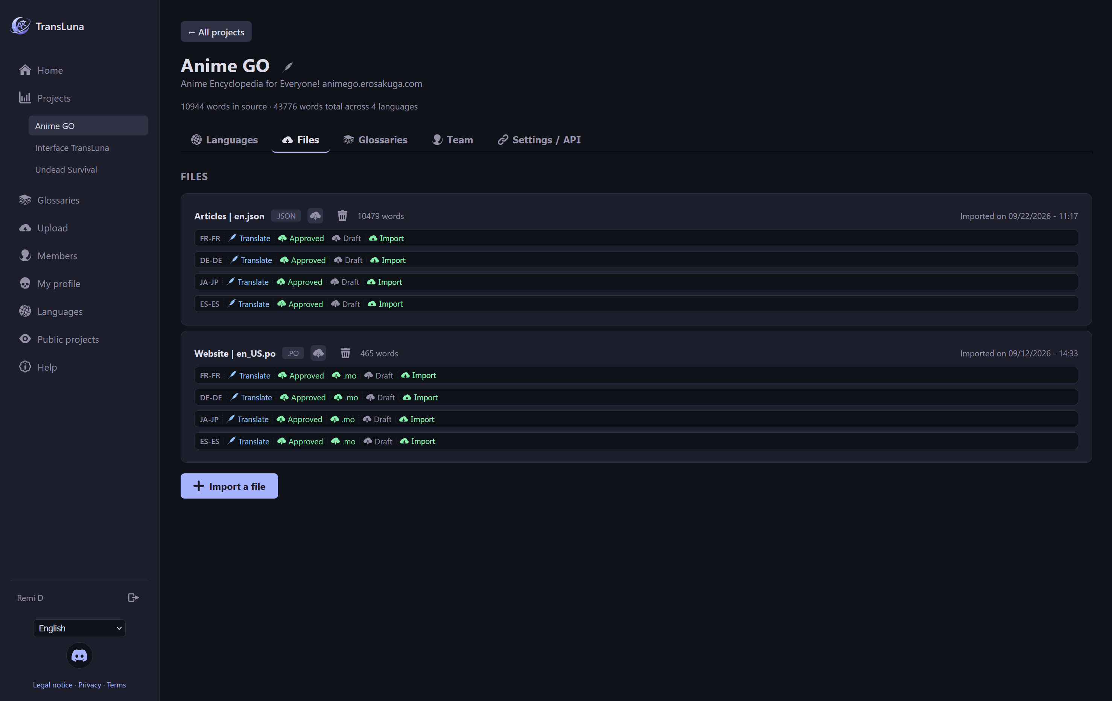Click the cloud upload icon next to en_US.po
1112x701 pixels.
[x=318, y=353]
